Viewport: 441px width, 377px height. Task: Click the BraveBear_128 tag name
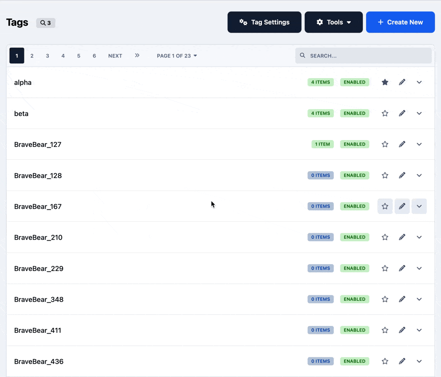tap(38, 176)
